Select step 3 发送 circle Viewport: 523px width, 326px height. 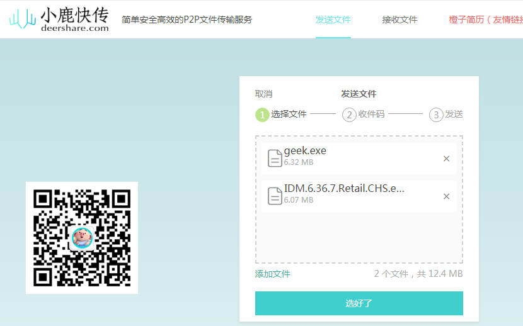[436, 115]
